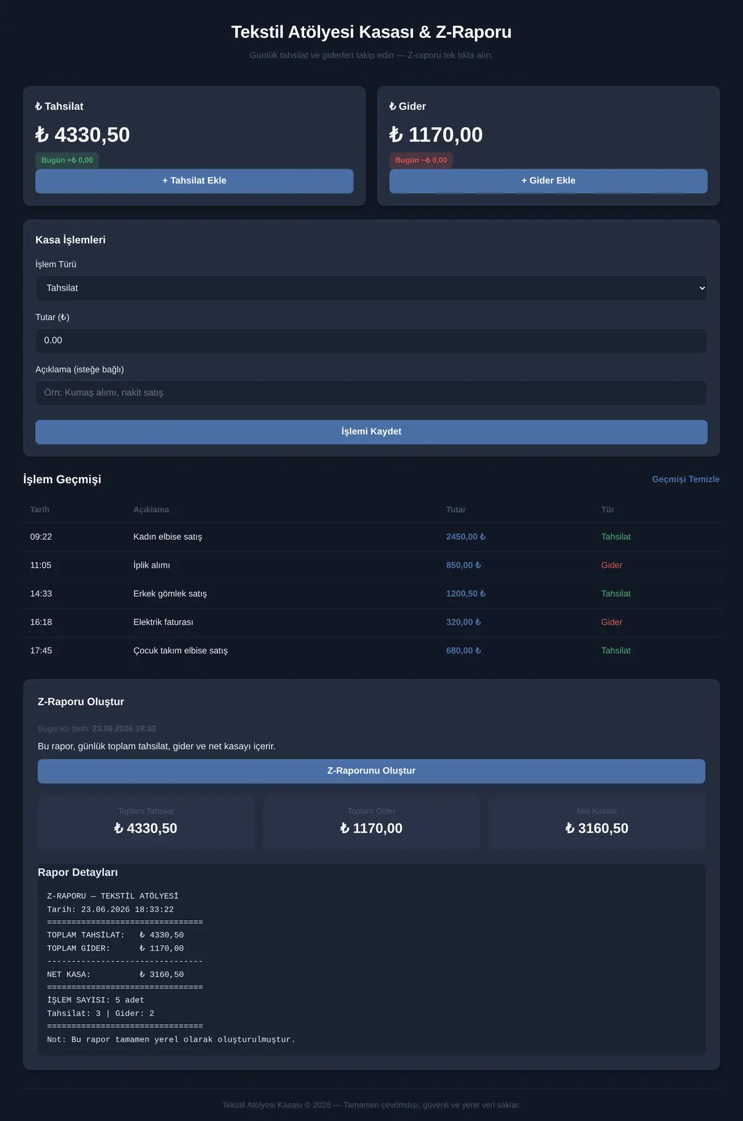Screen dimensions: 743x1121
Task: Focus the Tutar amount input field
Action: tap(371, 341)
